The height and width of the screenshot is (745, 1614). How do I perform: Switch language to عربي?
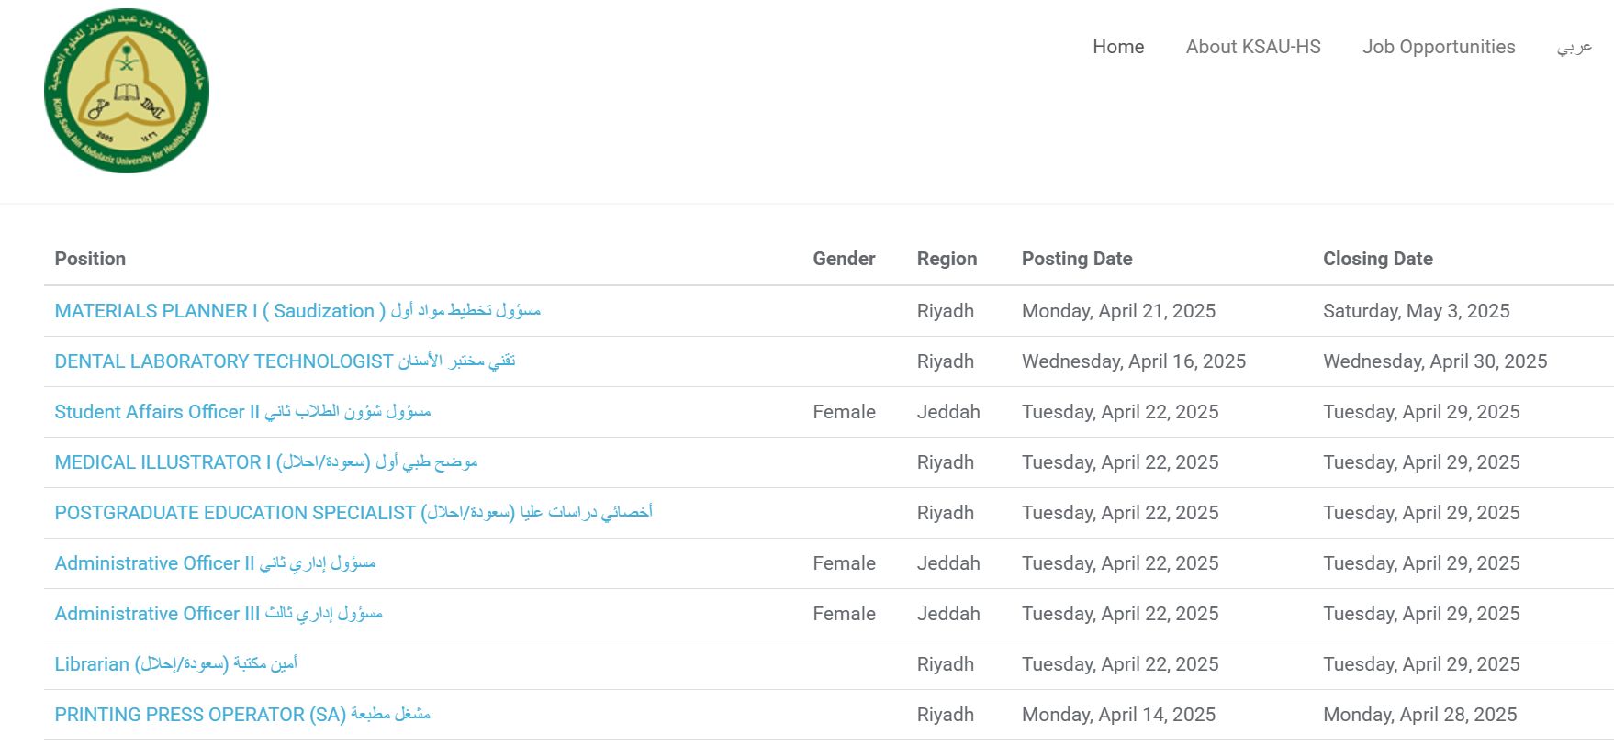pyautogui.click(x=1574, y=47)
